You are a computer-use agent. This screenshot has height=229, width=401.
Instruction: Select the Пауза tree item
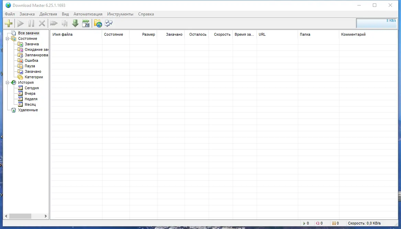click(30, 66)
